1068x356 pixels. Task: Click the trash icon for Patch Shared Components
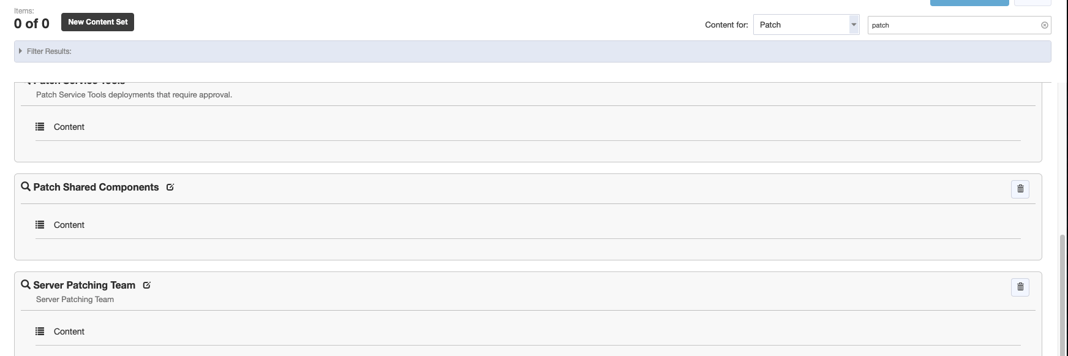coord(1020,189)
